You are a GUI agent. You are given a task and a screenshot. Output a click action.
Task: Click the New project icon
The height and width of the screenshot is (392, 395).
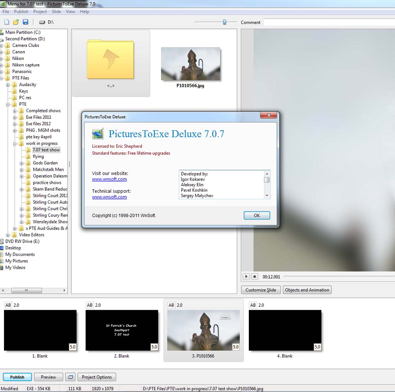(x=7, y=23)
